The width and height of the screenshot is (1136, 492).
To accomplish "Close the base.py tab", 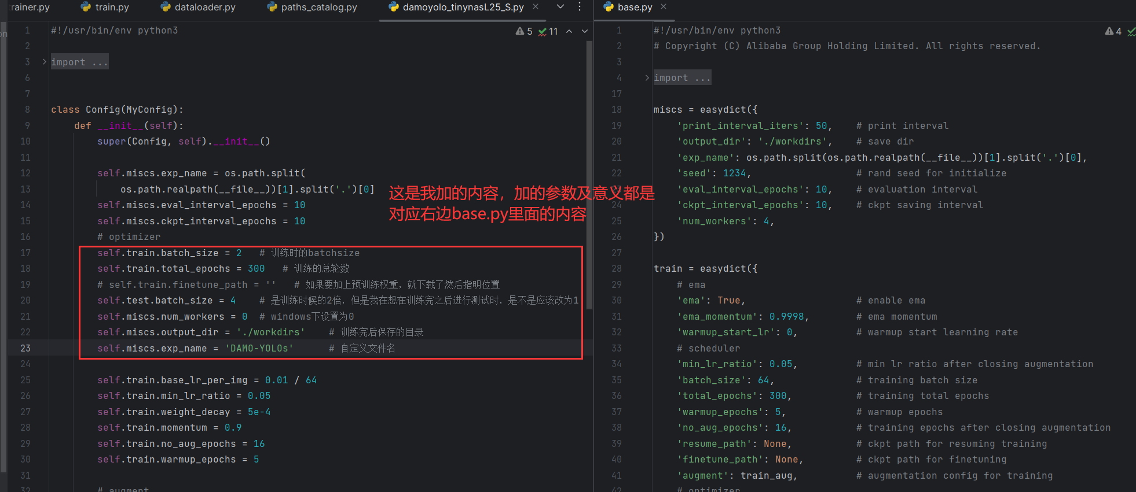I will tap(664, 7).
